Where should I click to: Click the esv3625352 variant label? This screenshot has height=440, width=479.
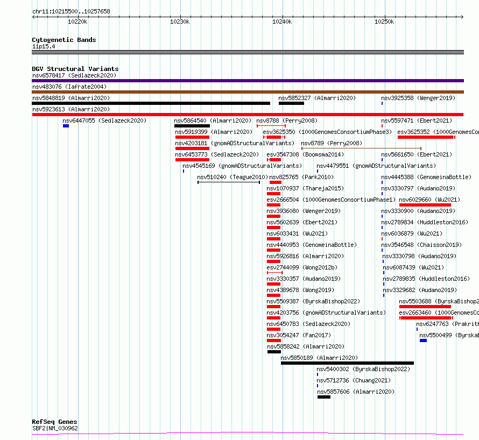[438, 132]
